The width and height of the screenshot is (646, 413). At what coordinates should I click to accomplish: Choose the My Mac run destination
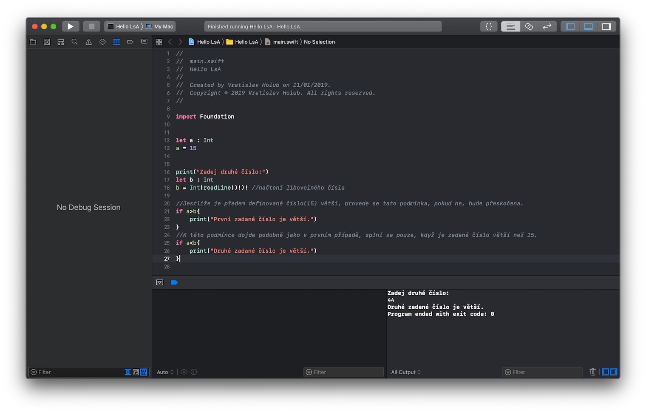pyautogui.click(x=160, y=26)
